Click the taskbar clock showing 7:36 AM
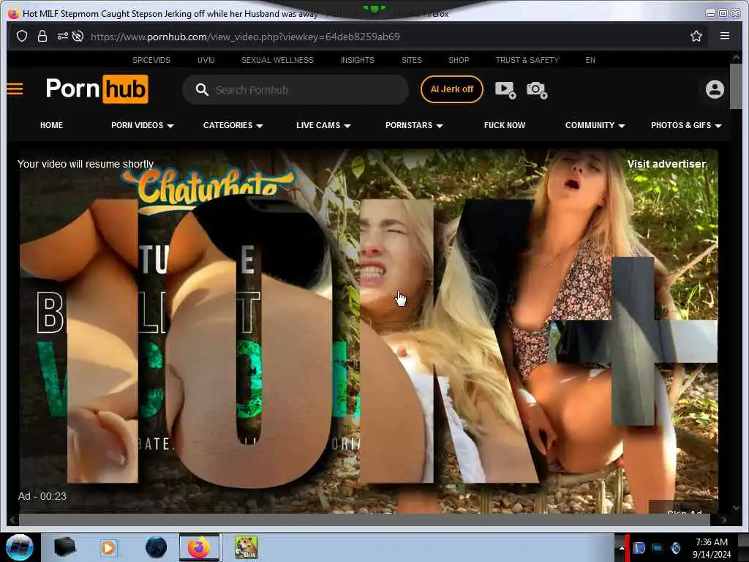Viewport: 749px width, 562px height. pyautogui.click(x=712, y=548)
